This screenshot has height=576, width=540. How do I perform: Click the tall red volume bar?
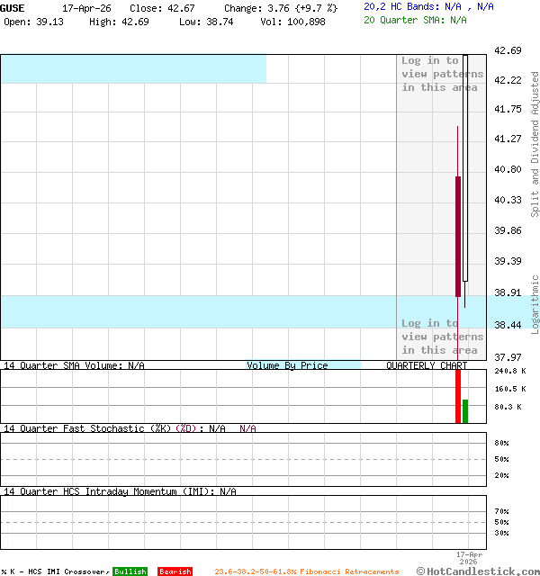pos(458,396)
